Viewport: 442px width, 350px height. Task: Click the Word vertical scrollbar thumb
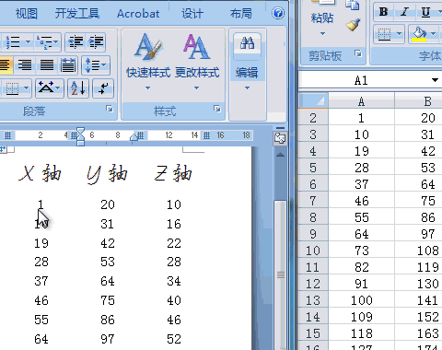click(281, 274)
